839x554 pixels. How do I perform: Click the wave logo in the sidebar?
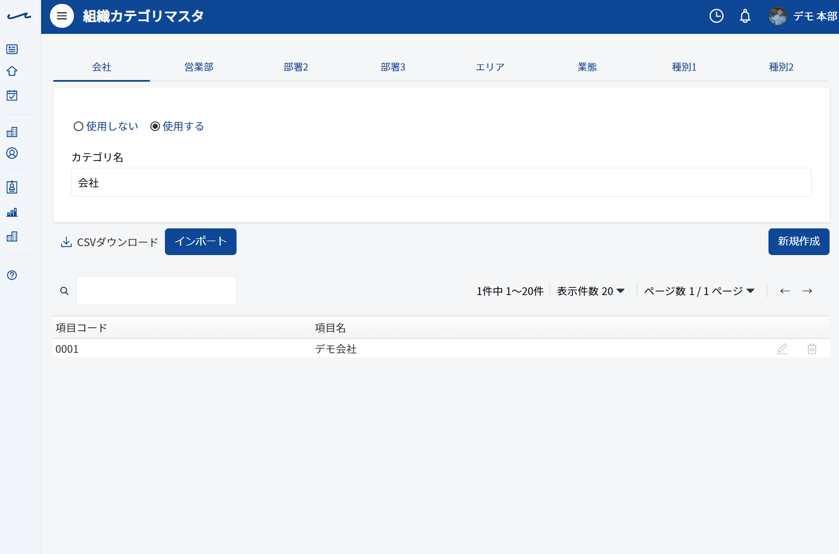(19, 16)
